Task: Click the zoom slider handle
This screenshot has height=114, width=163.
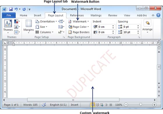Action: click(x=141, y=105)
